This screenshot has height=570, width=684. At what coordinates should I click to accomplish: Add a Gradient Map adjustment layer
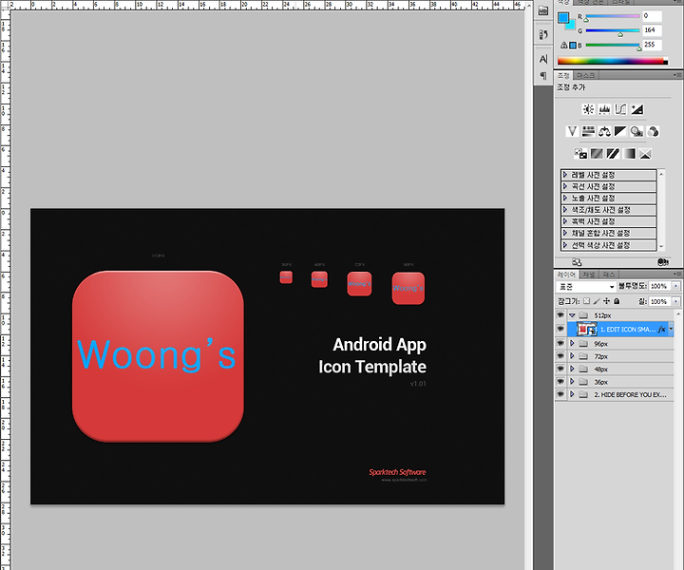pyautogui.click(x=629, y=154)
